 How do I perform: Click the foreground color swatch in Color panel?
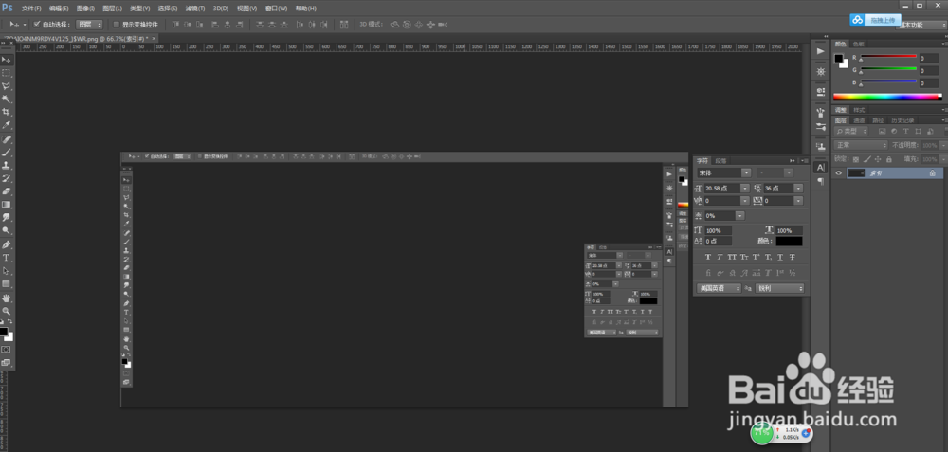(839, 58)
